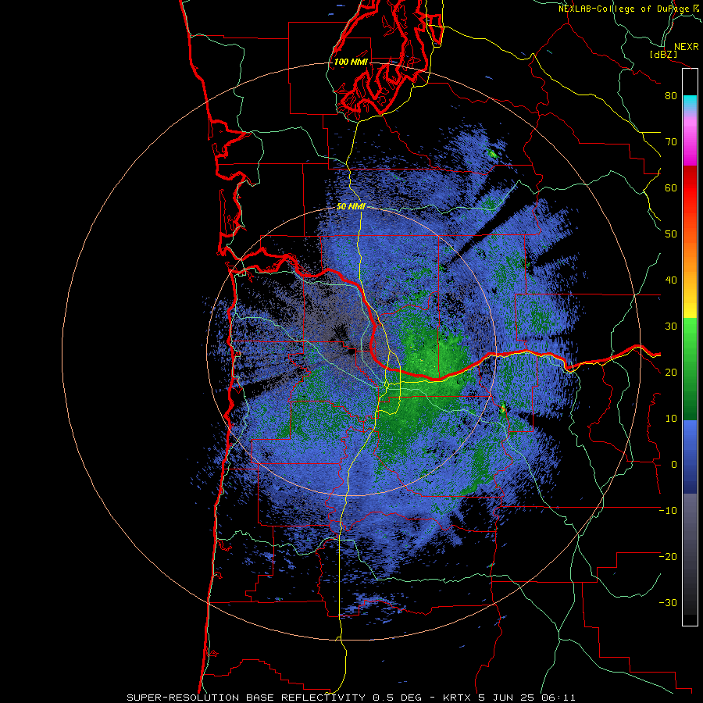Click the "10" value on the dBZ scale
The height and width of the screenshot is (703, 703).
pos(671,419)
